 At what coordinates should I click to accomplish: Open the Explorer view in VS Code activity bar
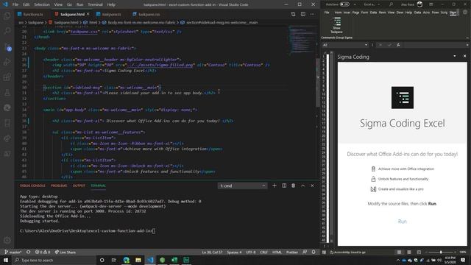[7, 15]
